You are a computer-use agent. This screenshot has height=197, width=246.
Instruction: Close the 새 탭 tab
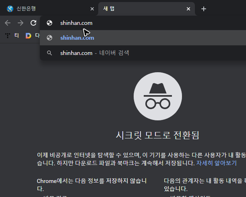point(188,9)
